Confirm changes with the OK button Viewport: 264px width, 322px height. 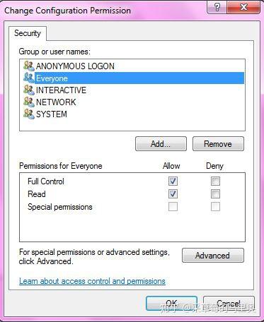[x=171, y=303]
